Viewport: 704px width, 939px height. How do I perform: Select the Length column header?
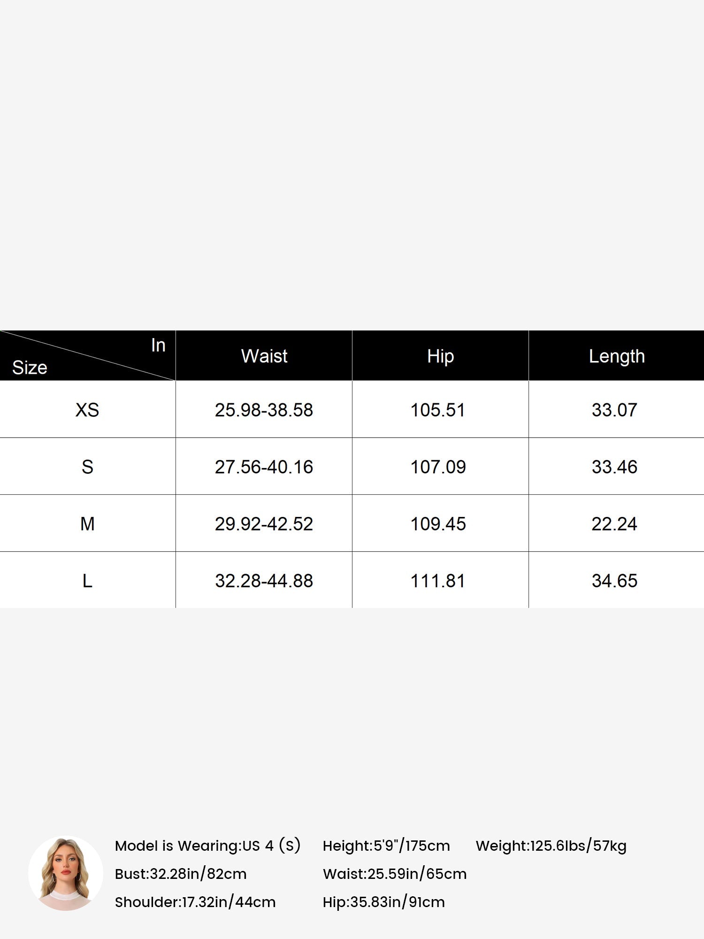[x=617, y=355]
